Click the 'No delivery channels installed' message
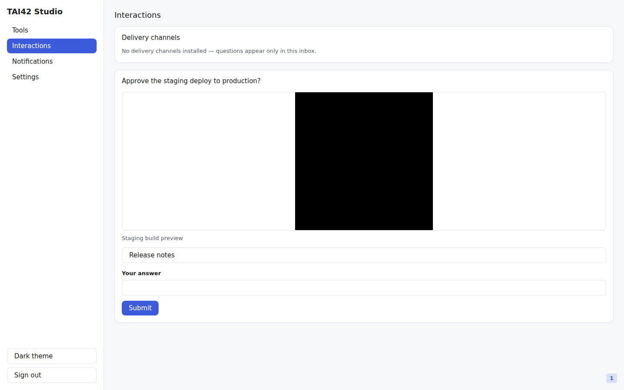The width and height of the screenshot is (624, 390). (x=219, y=51)
